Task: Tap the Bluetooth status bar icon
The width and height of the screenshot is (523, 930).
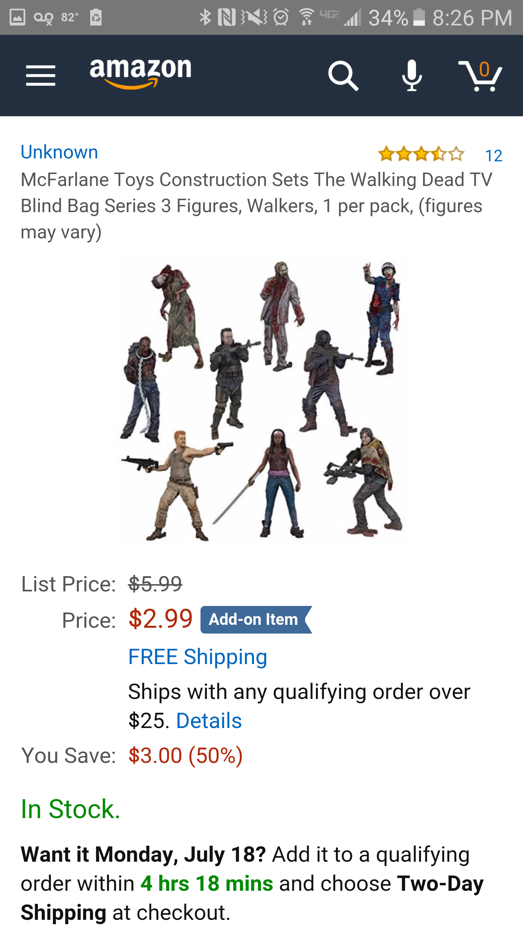Action: (205, 17)
